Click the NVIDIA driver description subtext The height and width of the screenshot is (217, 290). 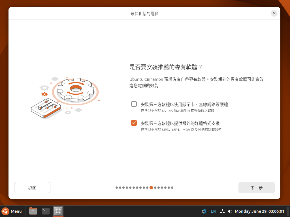(178, 110)
